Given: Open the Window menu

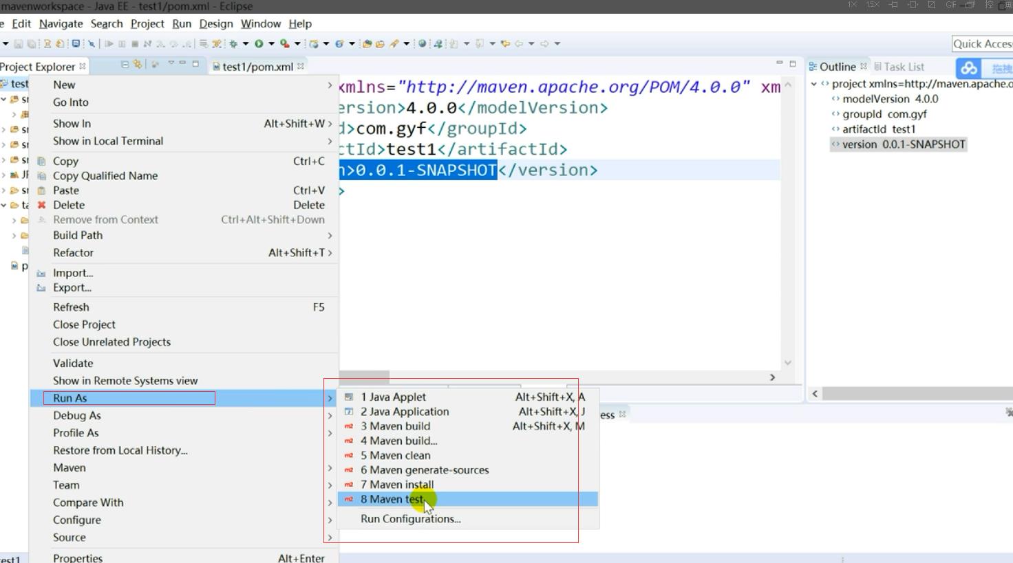Looking at the screenshot, I should pyautogui.click(x=261, y=23).
